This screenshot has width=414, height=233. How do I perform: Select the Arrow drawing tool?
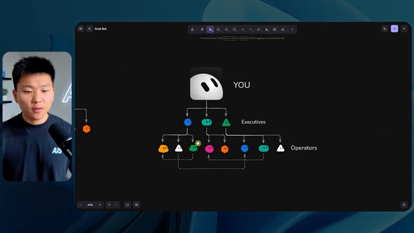coord(243,30)
